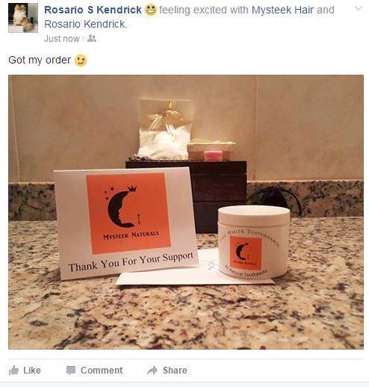This screenshot has width=369, height=387.
Task: Click the Like thumbs-up icon
Action: [x=13, y=370]
